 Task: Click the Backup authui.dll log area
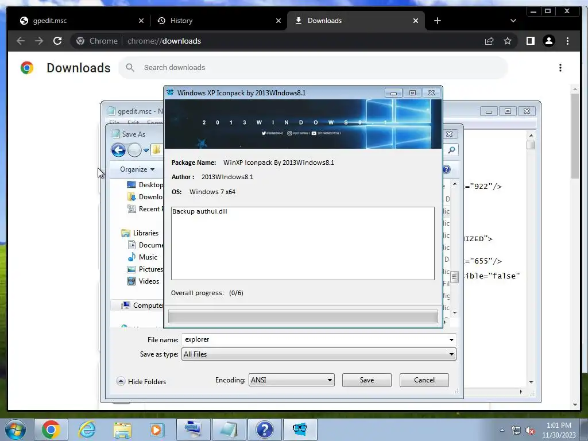tap(303, 243)
